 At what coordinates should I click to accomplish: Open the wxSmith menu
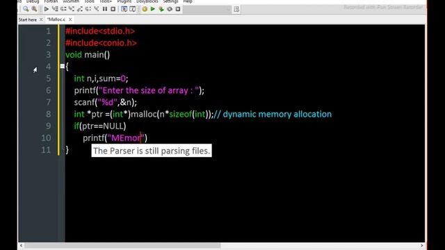click(x=71, y=1)
